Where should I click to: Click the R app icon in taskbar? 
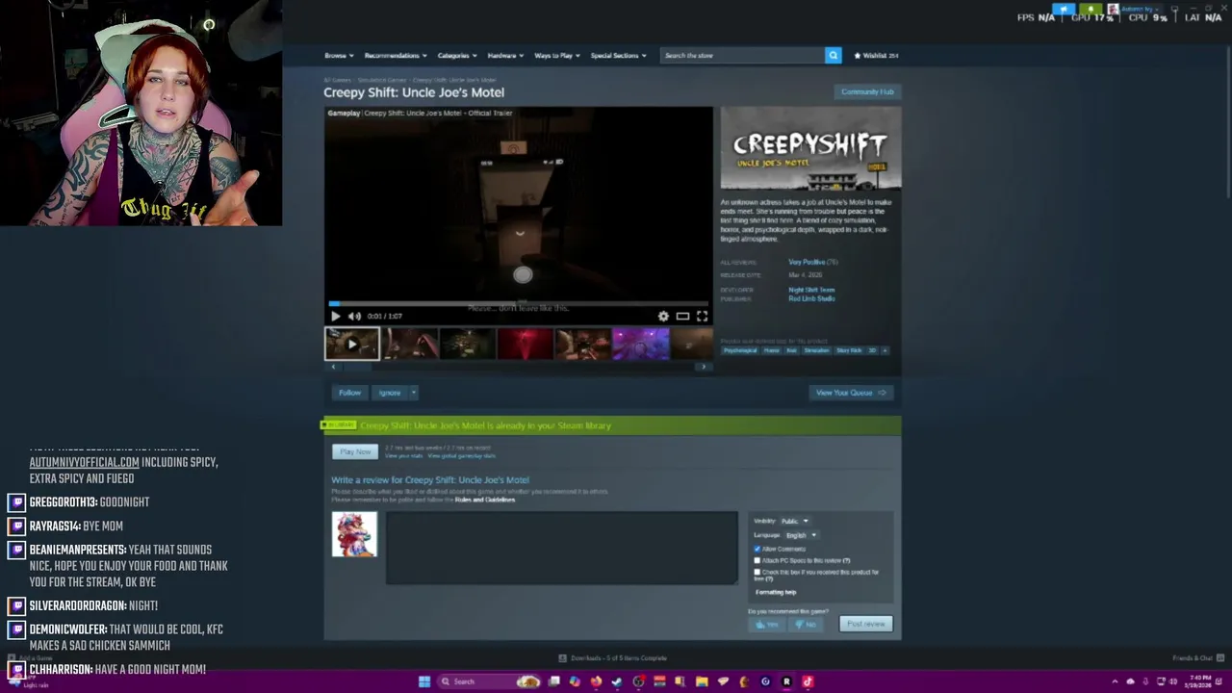tap(786, 681)
